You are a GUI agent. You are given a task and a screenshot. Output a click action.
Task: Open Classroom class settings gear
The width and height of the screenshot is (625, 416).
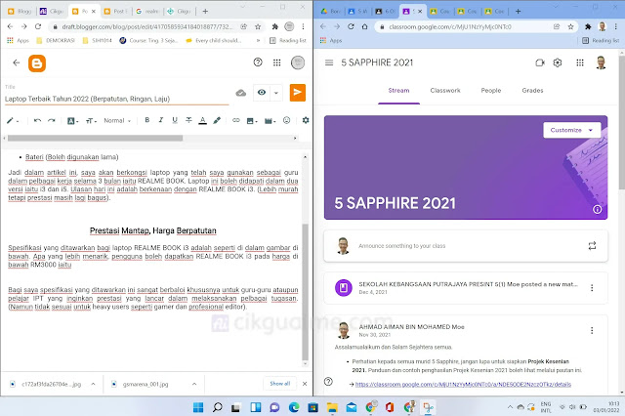tap(558, 62)
